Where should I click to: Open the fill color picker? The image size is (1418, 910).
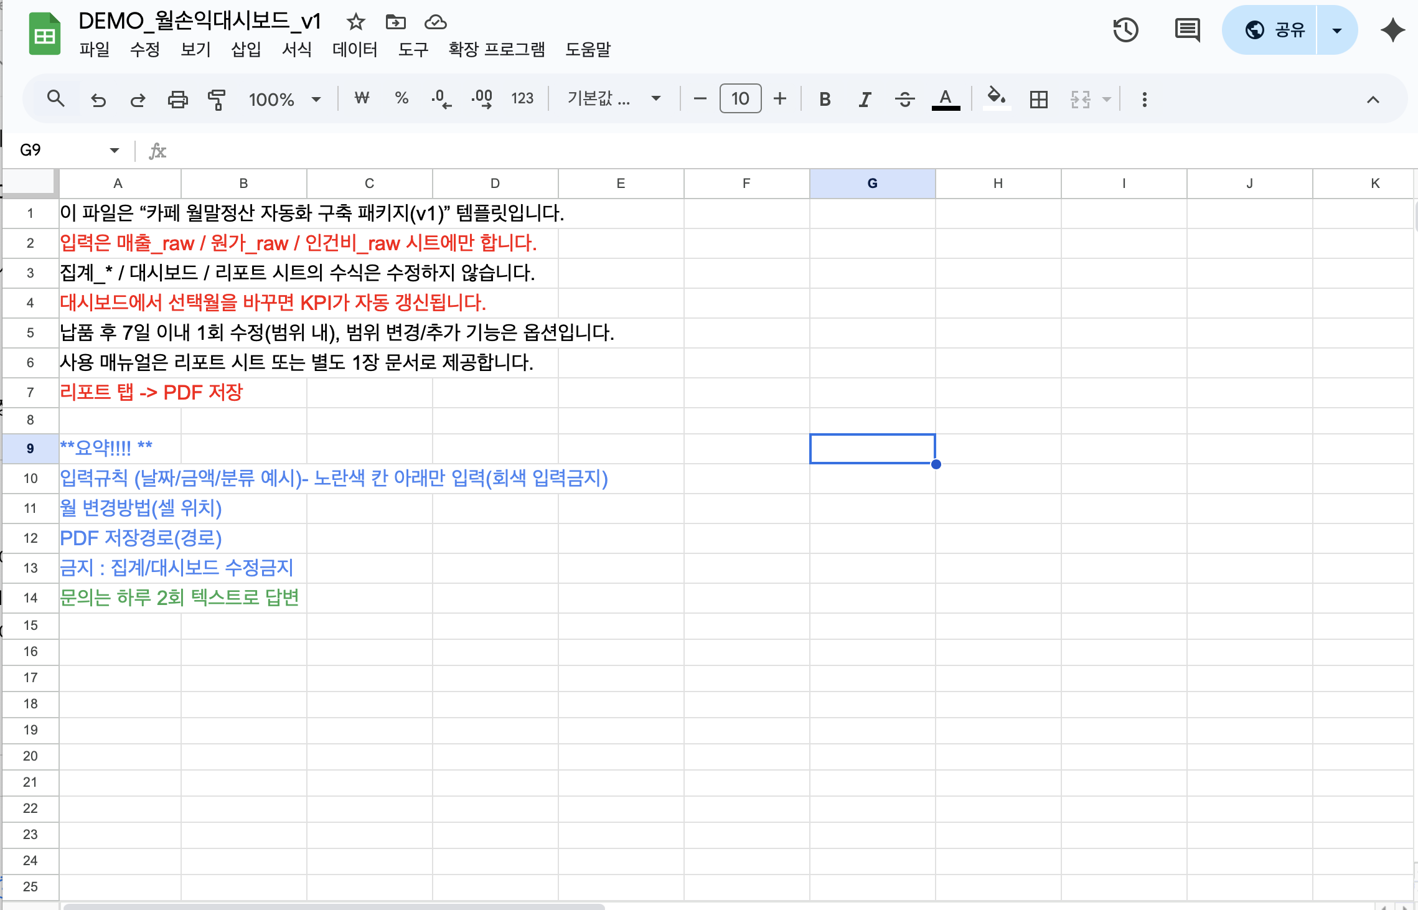[x=997, y=99]
